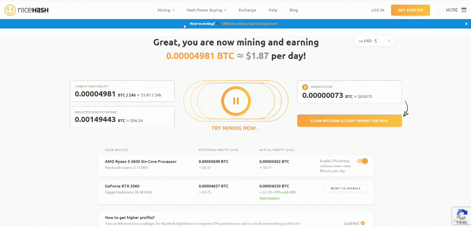Click the NiceHash smiley logo

pos(10,10)
